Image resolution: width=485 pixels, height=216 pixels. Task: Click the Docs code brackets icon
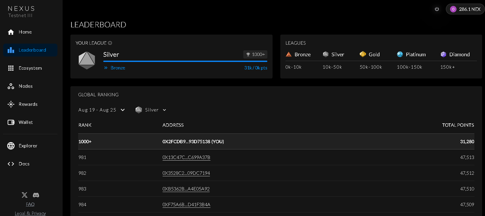[11, 164]
